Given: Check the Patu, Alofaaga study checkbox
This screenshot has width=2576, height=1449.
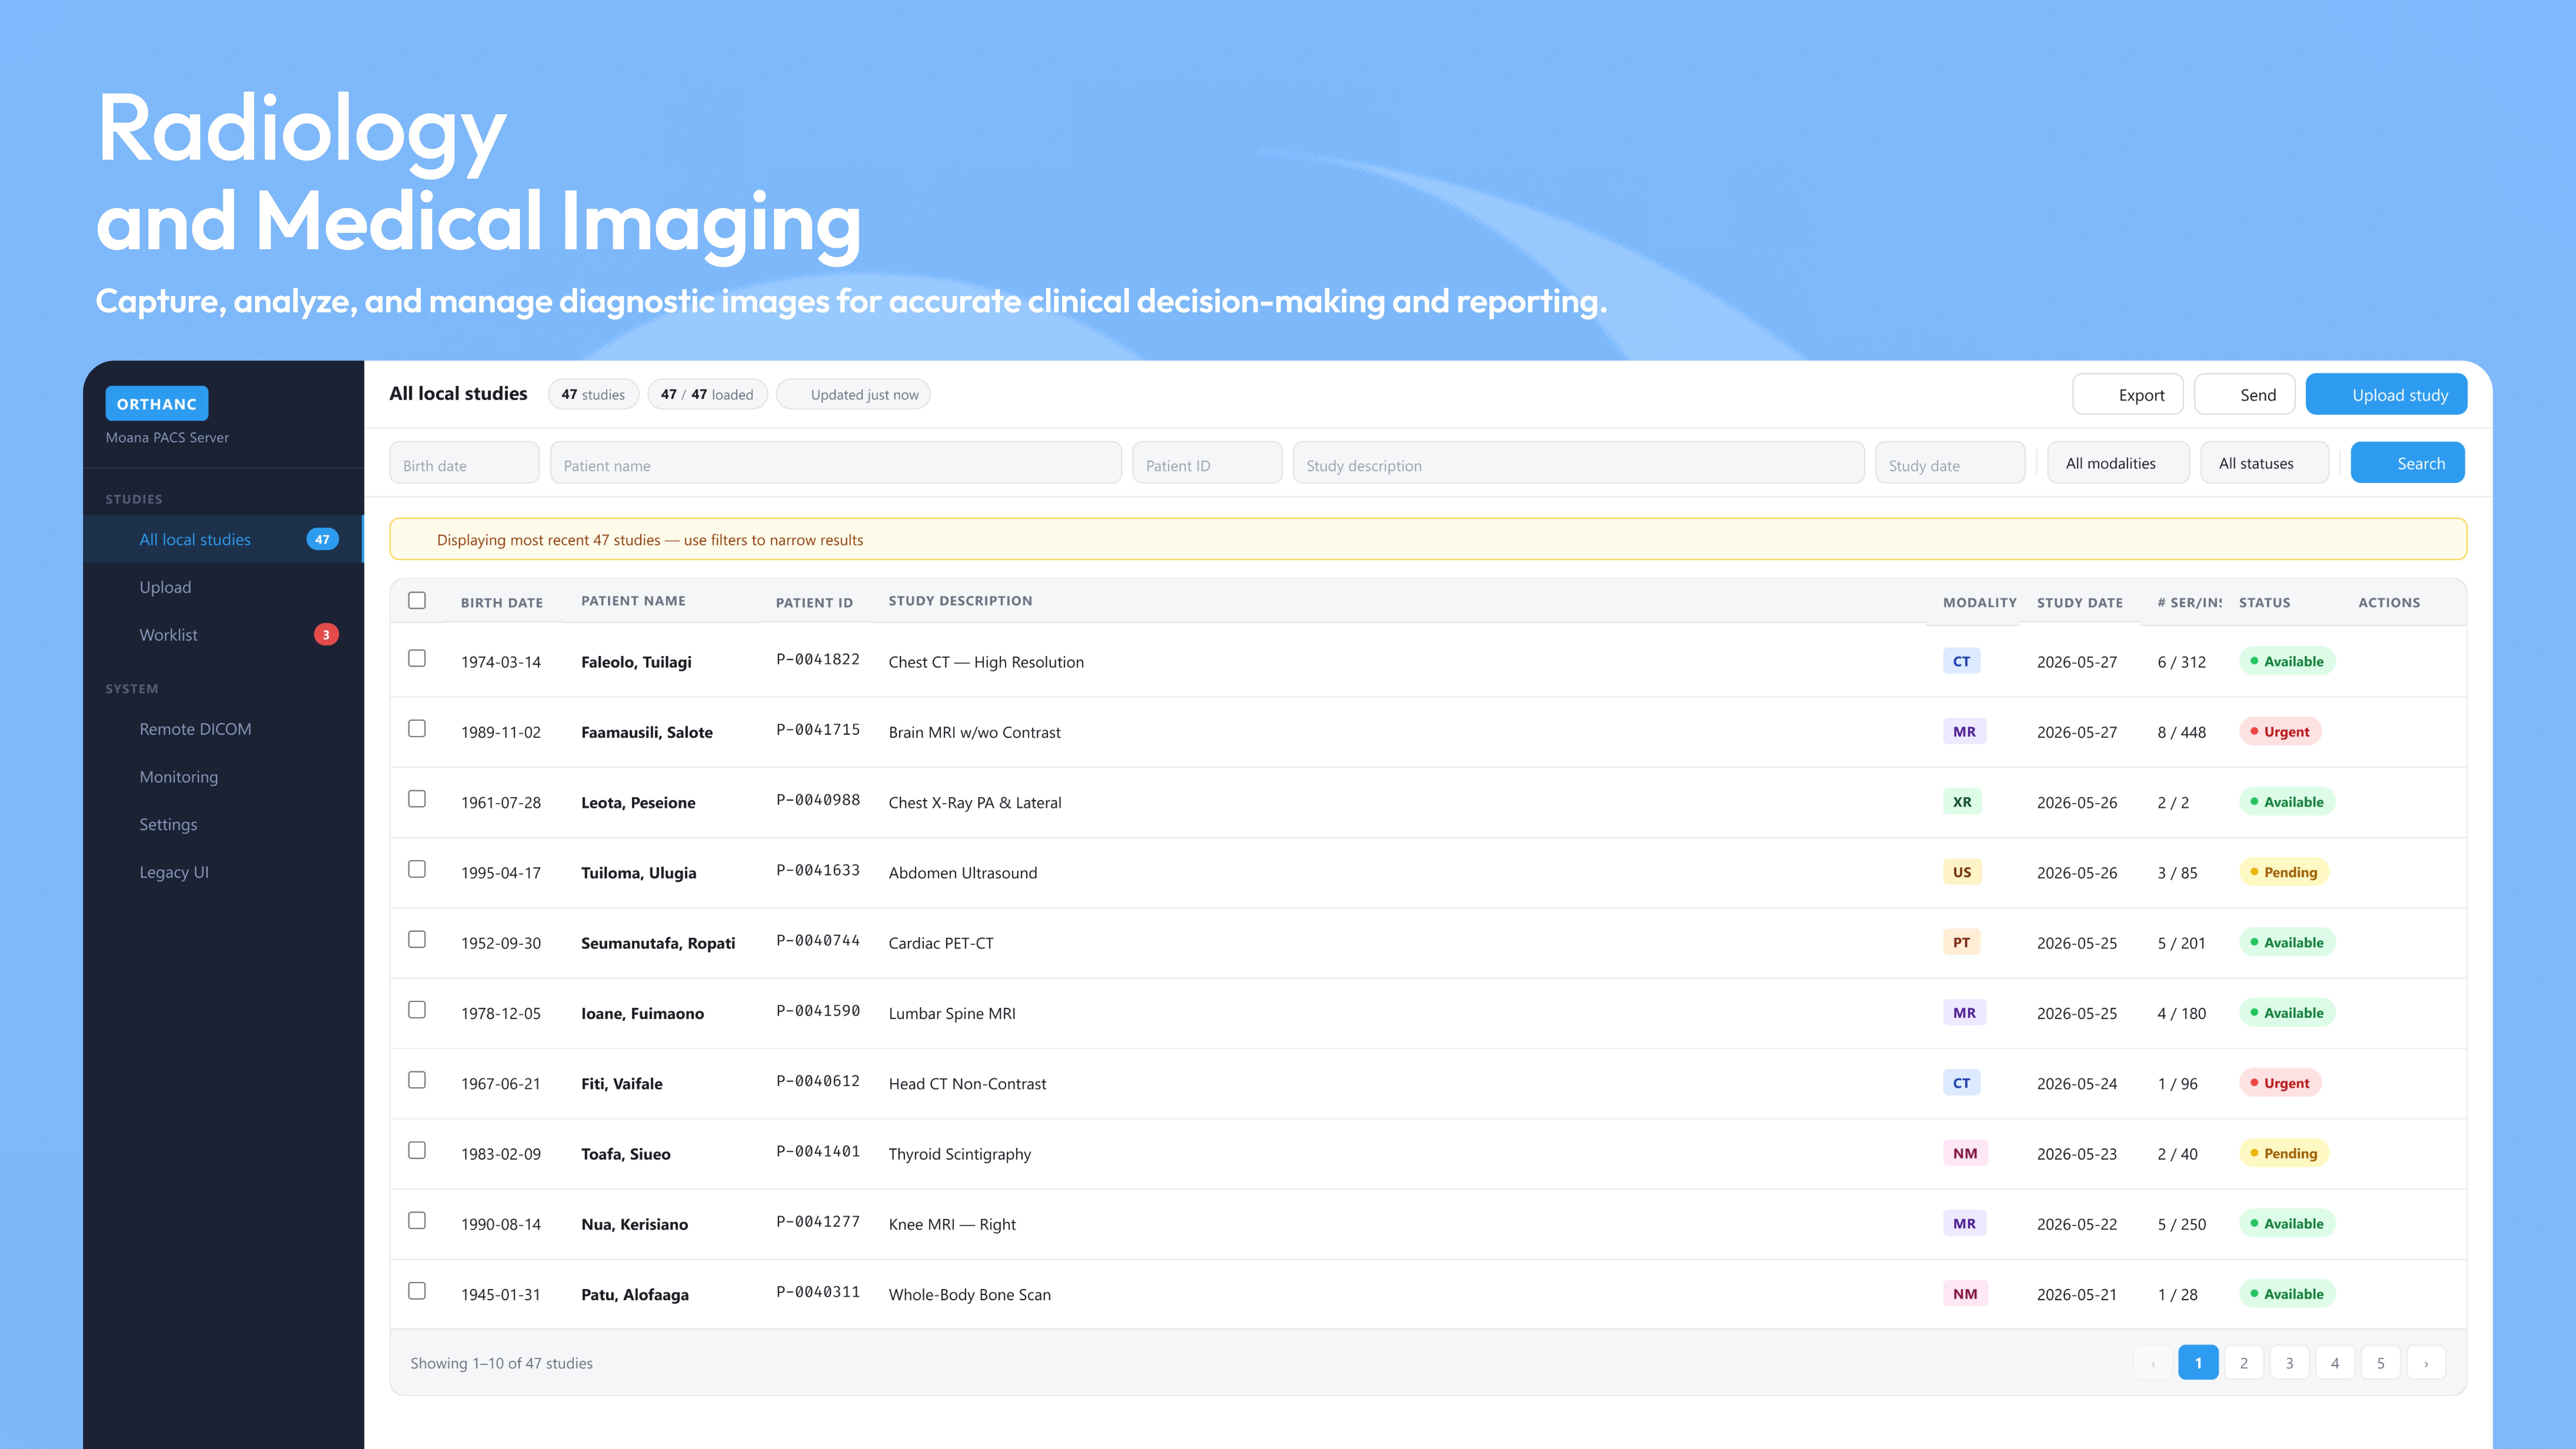Looking at the screenshot, I should [x=417, y=1291].
